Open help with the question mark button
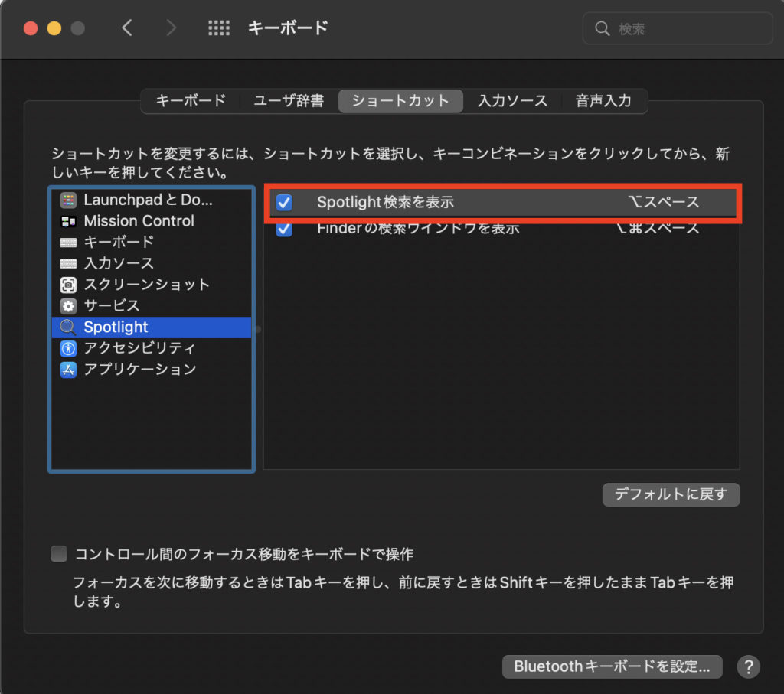784x694 pixels. [748, 666]
